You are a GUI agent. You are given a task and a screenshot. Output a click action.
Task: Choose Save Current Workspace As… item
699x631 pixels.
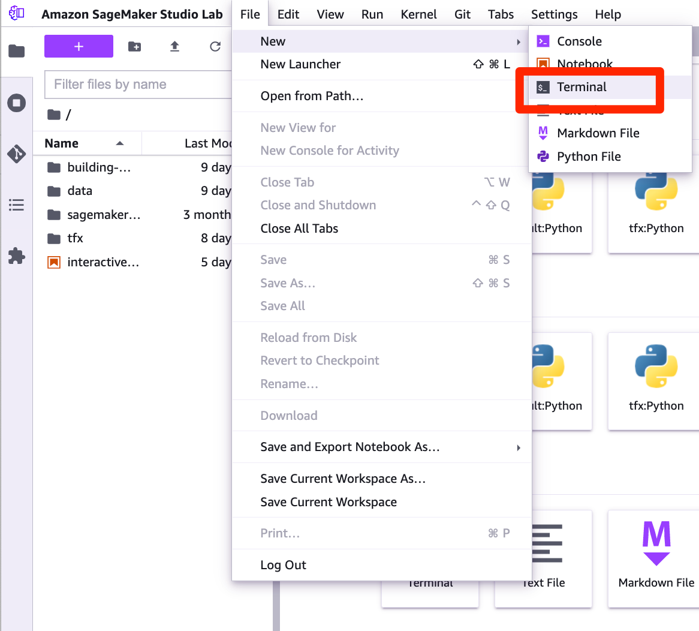tap(382, 479)
